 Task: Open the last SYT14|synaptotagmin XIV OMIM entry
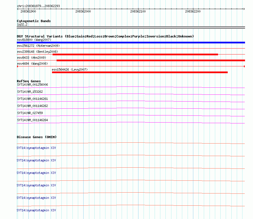pos(36,210)
